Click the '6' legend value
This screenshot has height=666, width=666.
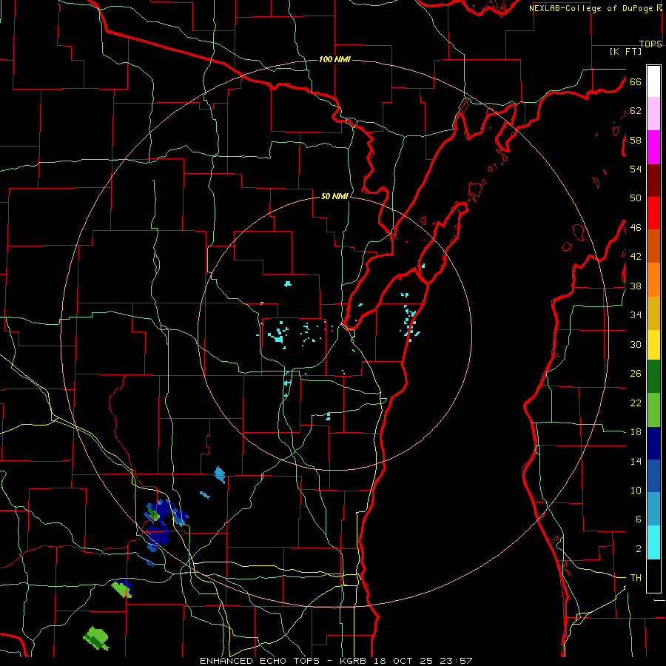(x=638, y=519)
